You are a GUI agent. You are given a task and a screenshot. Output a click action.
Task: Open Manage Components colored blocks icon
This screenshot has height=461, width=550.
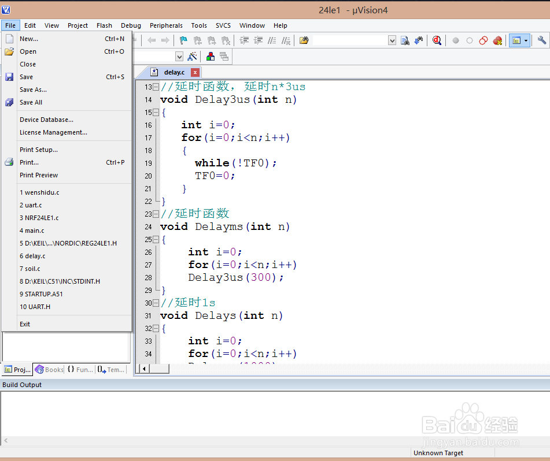[211, 56]
